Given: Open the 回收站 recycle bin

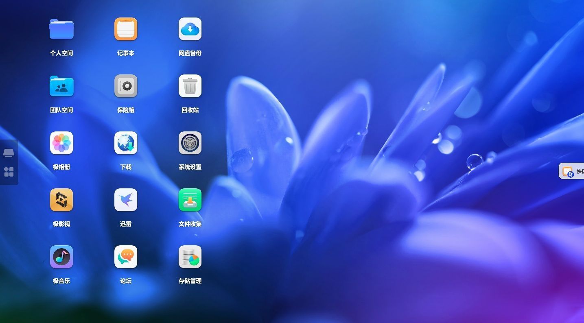Looking at the screenshot, I should [190, 86].
